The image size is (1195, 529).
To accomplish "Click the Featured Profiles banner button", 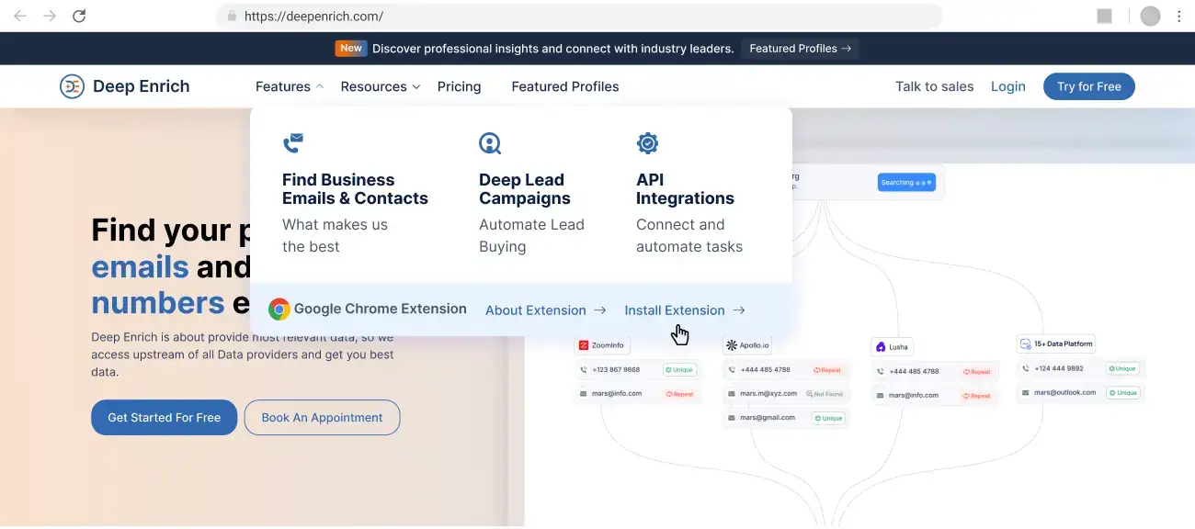I will (800, 49).
